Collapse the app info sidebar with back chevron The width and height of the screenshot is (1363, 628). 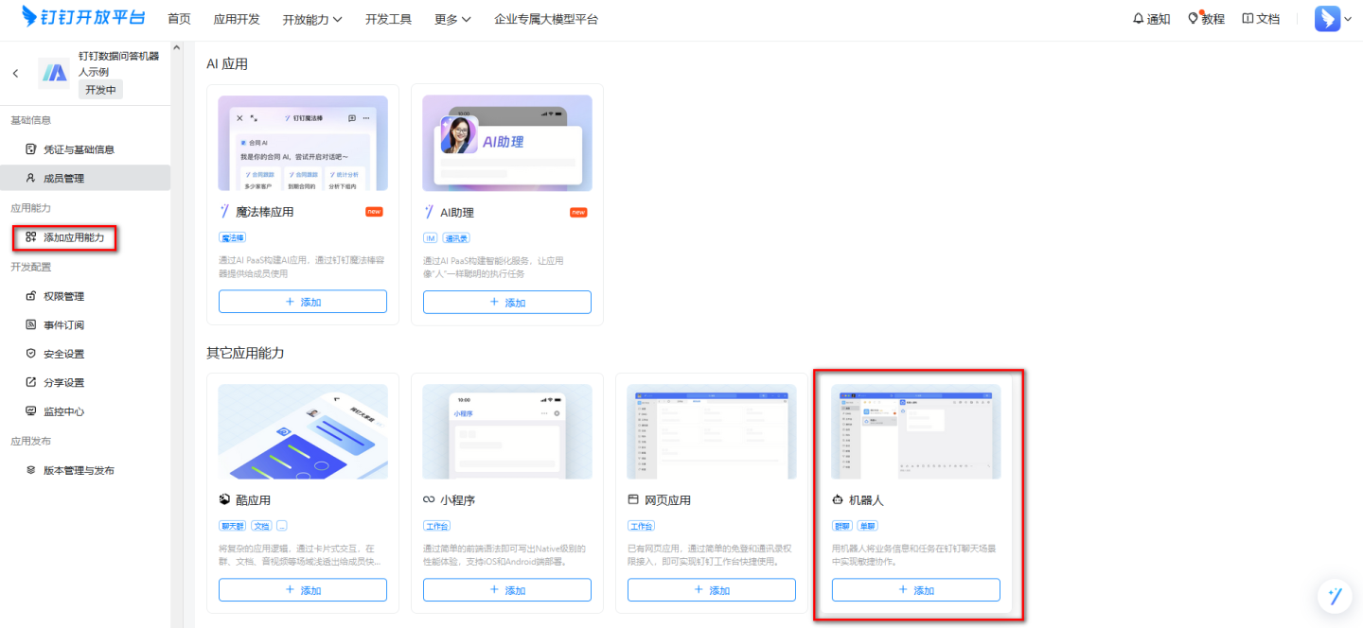coord(15,72)
